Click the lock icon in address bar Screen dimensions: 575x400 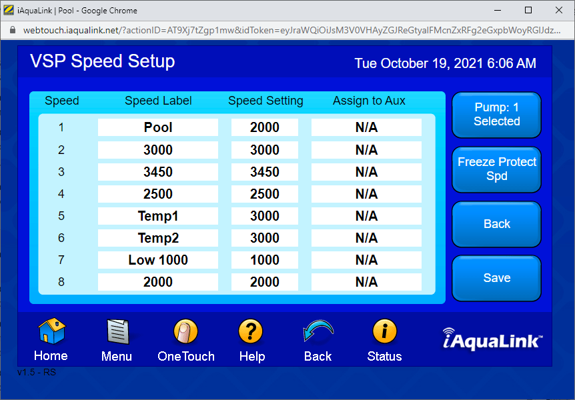pyautogui.click(x=13, y=30)
